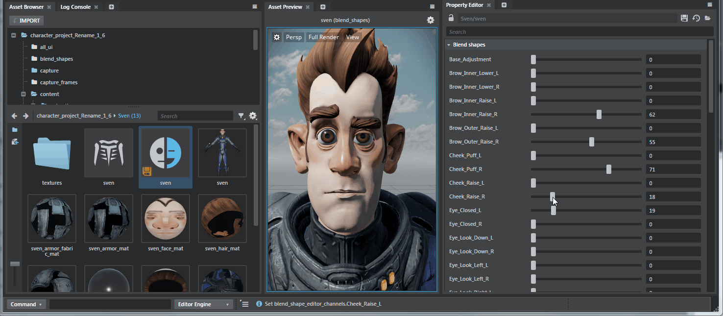Viewport: 723px width, 316px height.
Task: Click the lock icon in Property Editor
Action: point(451,18)
